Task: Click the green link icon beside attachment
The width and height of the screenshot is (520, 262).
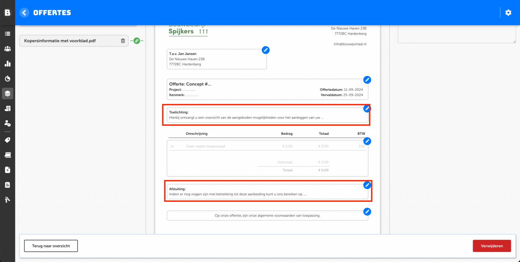Action: (137, 41)
